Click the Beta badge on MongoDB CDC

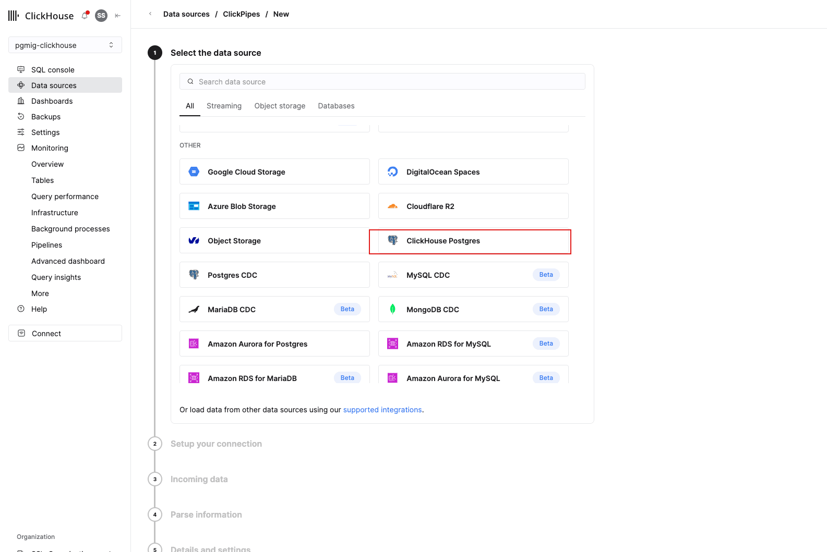pos(546,309)
